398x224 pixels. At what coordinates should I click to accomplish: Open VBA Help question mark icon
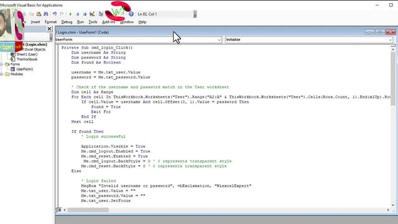click(131, 14)
